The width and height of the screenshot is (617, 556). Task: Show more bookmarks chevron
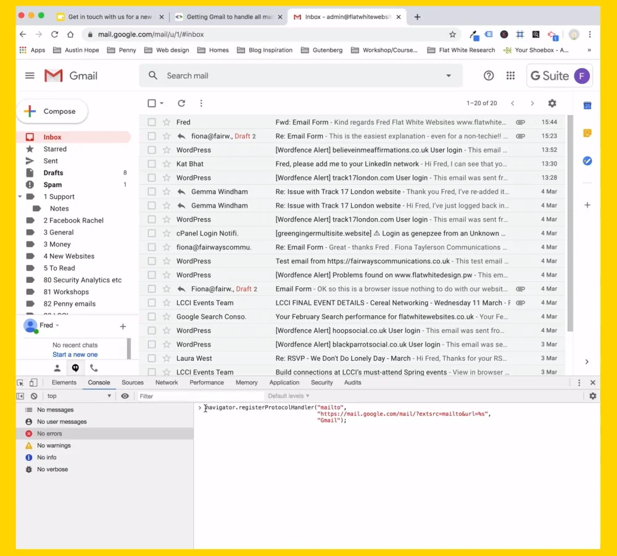tap(589, 50)
